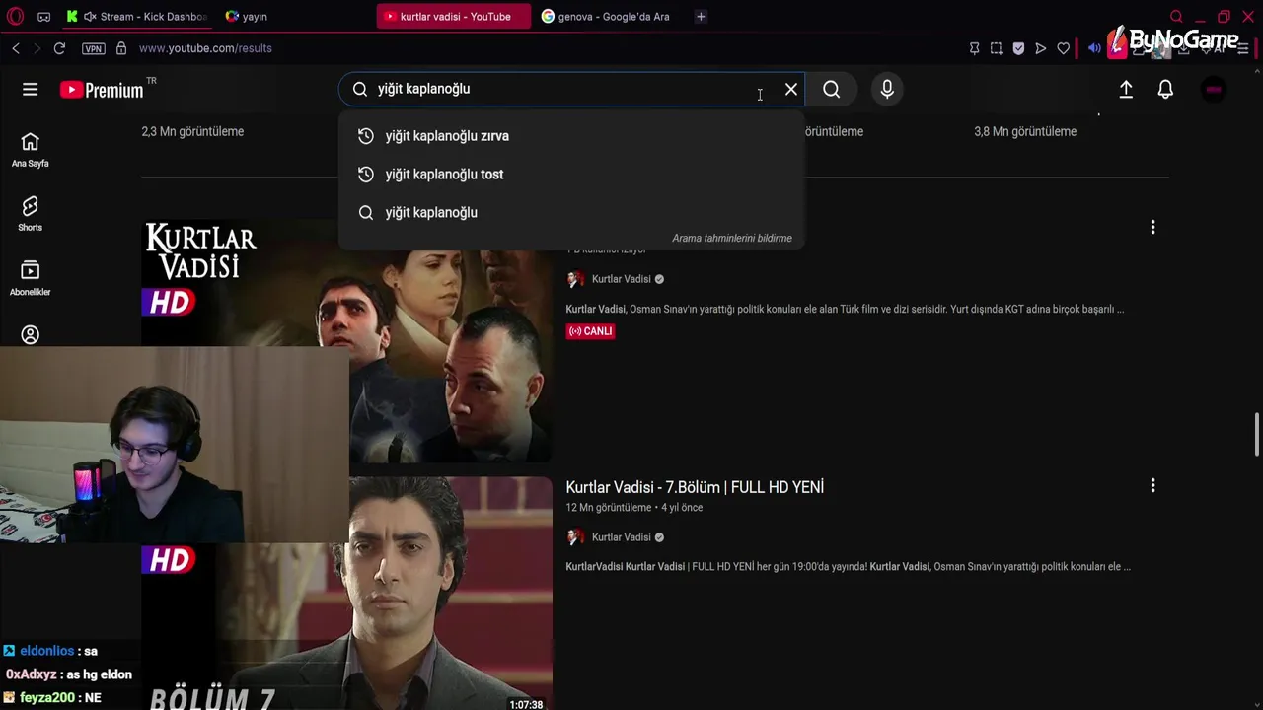Open options for the live Kurtlar Vadisi result
The width and height of the screenshot is (1263, 710).
click(x=1152, y=228)
